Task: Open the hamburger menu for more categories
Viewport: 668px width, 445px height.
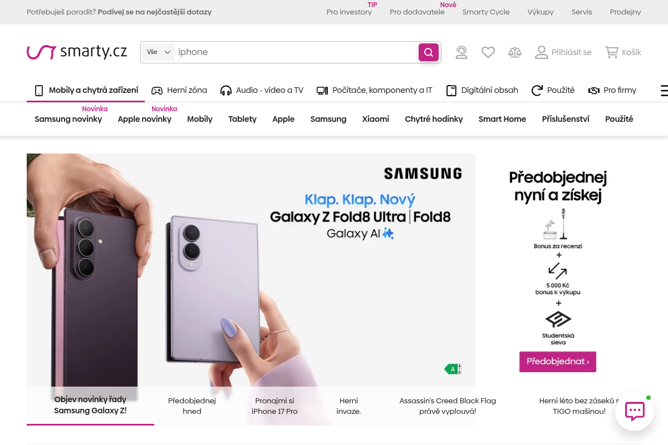Action: click(x=664, y=90)
